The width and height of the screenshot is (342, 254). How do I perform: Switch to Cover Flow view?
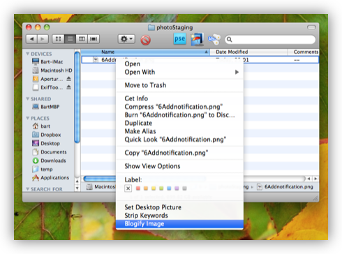click(x=94, y=39)
